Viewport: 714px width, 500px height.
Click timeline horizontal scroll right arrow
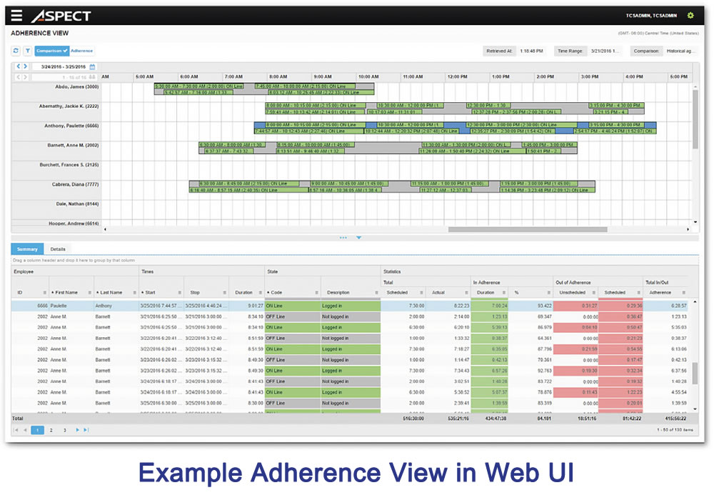coord(688,229)
